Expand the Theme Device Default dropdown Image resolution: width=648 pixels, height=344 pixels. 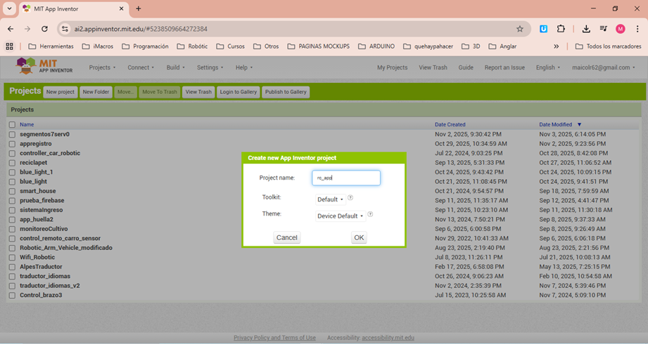coord(341,216)
